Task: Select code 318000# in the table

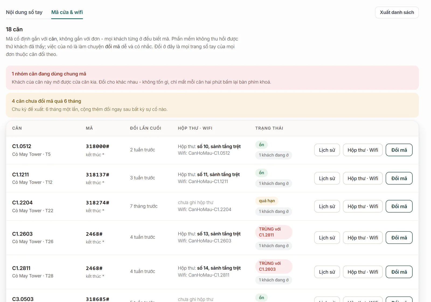Action: coord(98,146)
